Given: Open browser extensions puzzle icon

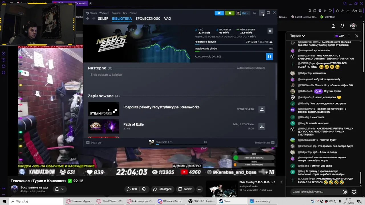Looking at the screenshot, I should (x=338, y=11).
